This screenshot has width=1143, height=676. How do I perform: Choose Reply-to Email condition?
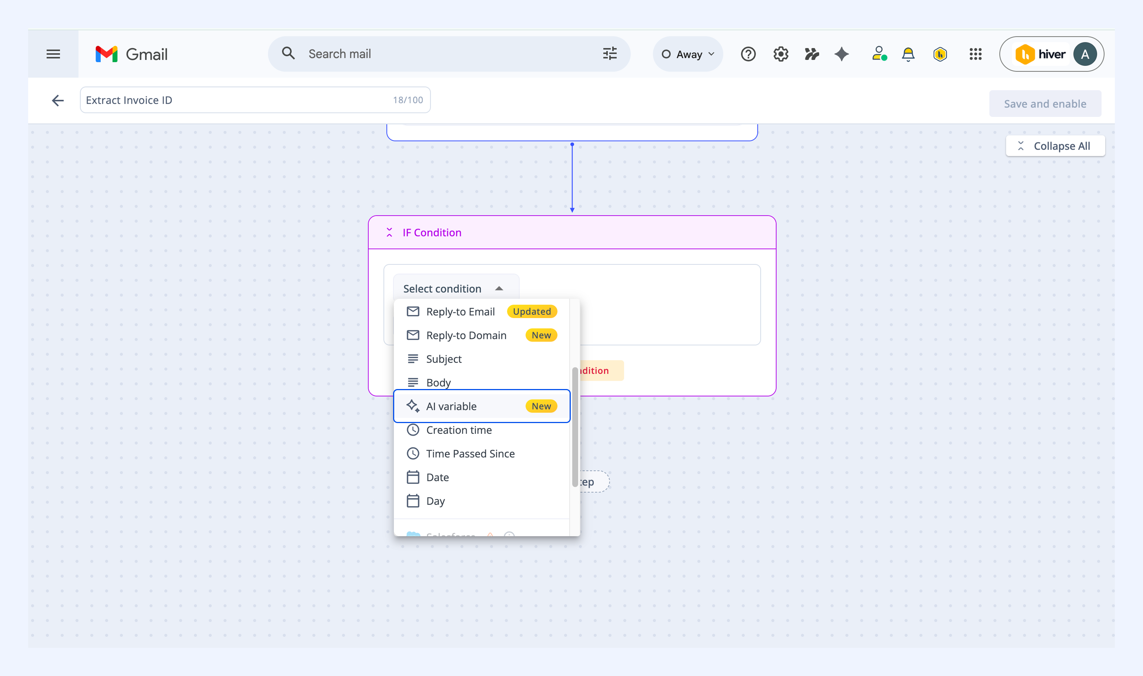[482, 312]
